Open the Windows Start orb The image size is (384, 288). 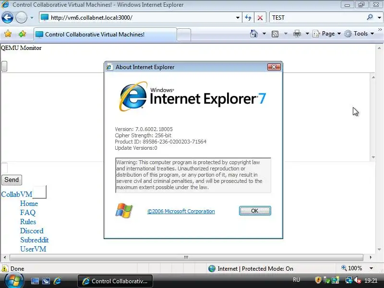click(14, 281)
